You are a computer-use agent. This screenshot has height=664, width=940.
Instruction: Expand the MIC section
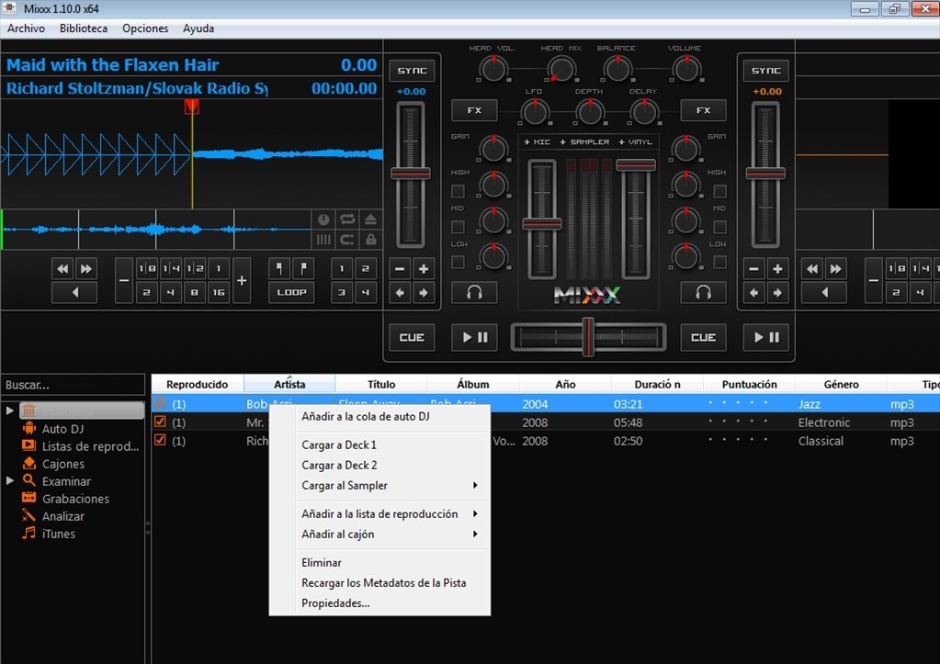(538, 142)
